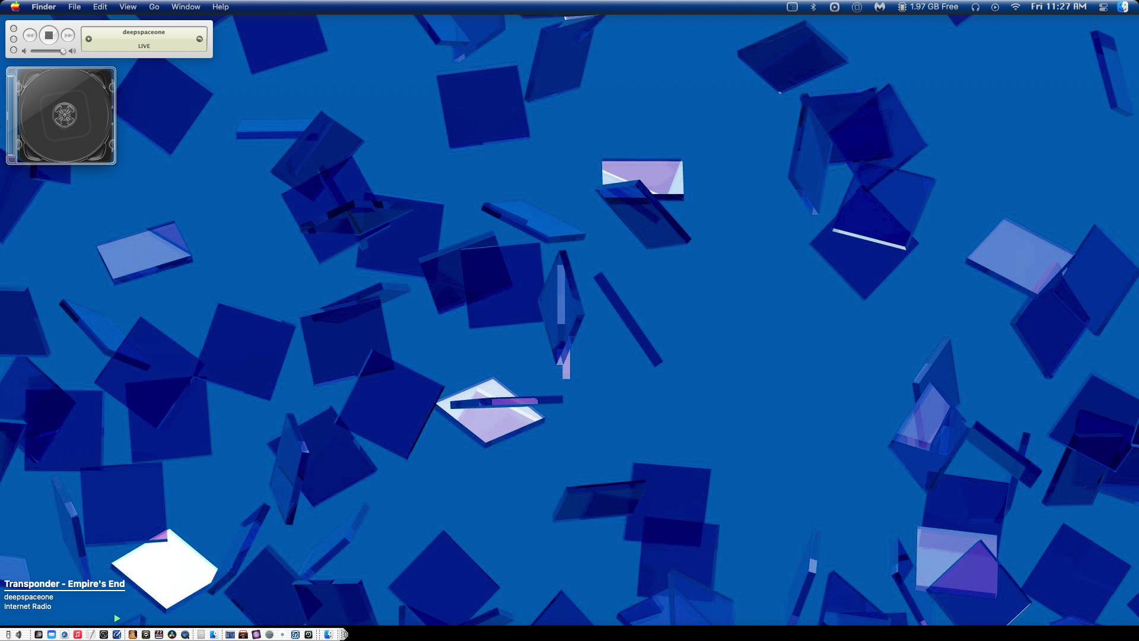
Task: Open Time Machine icon in dock
Action: coord(308,634)
